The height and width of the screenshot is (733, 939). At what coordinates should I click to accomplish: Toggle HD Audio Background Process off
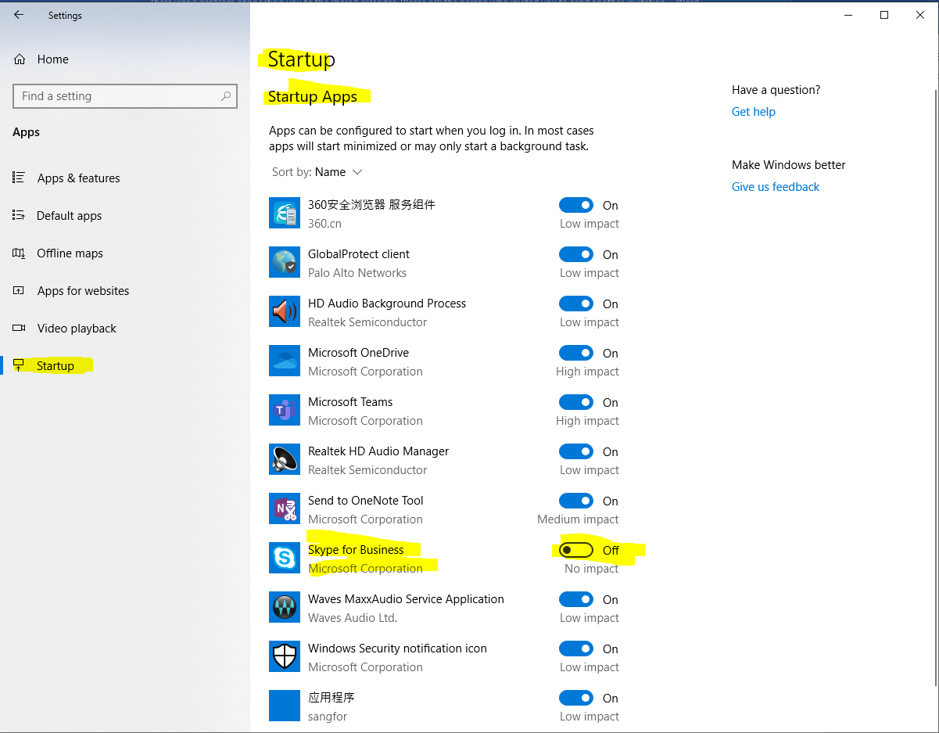576,304
